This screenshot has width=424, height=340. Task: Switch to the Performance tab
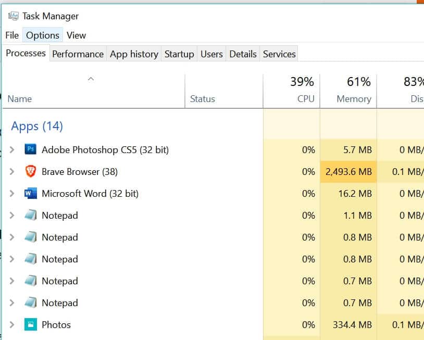78,54
